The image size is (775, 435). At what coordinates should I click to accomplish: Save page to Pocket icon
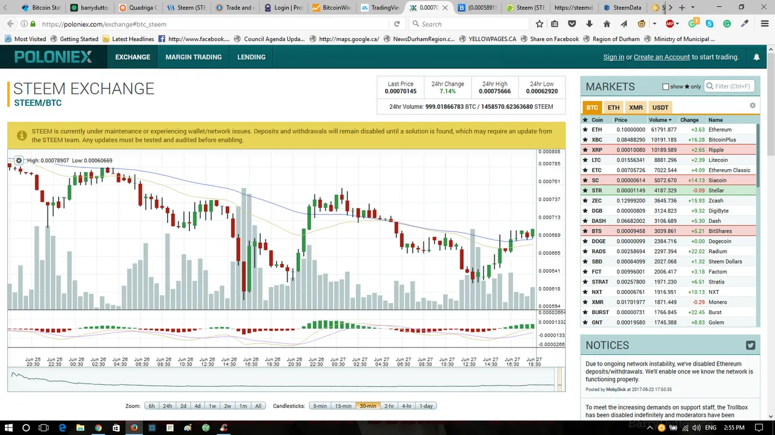tap(572, 24)
